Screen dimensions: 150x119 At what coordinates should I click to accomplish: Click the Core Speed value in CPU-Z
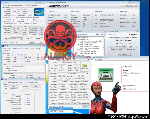point(16,28)
